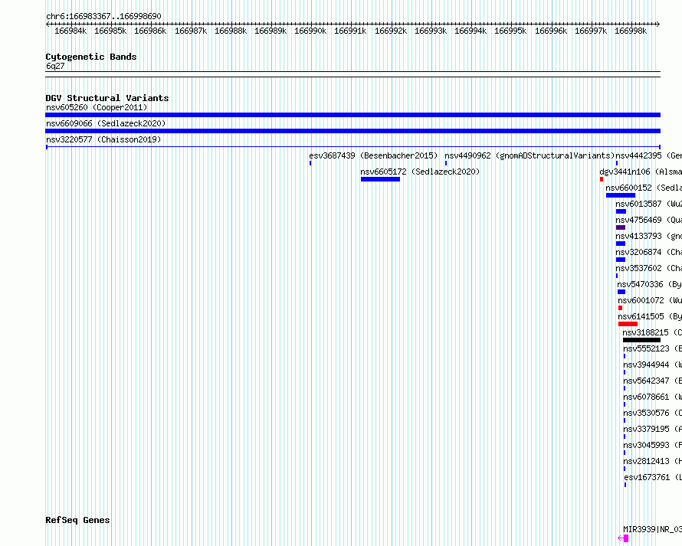Click the chr6:166983367..166998690 coordinate label
The width and height of the screenshot is (682, 546).
(103, 16)
